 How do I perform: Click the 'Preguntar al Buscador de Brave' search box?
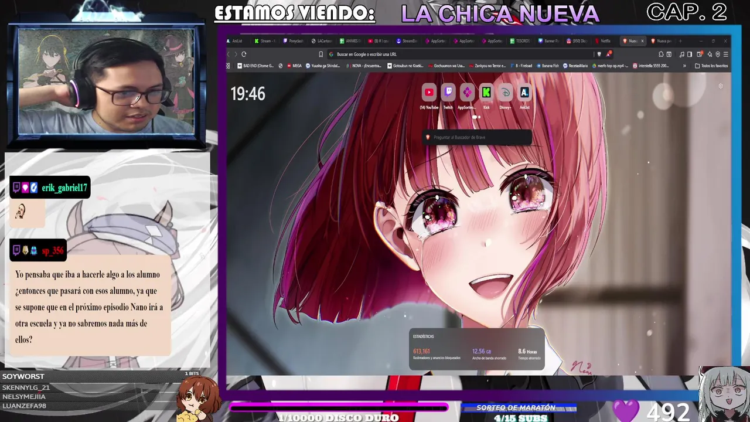coord(477,137)
